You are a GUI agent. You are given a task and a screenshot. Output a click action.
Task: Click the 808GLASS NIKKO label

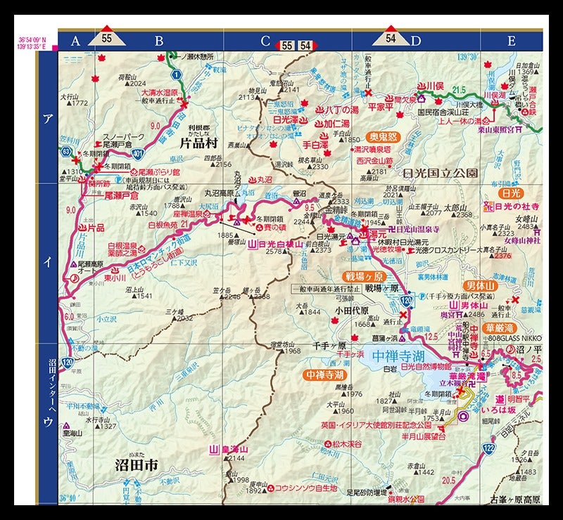pos(514,338)
